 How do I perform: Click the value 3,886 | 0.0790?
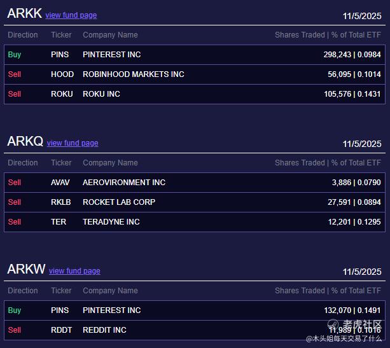[356, 183]
